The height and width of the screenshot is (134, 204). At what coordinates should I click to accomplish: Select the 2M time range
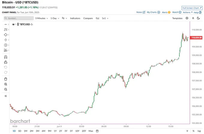click(31, 131)
